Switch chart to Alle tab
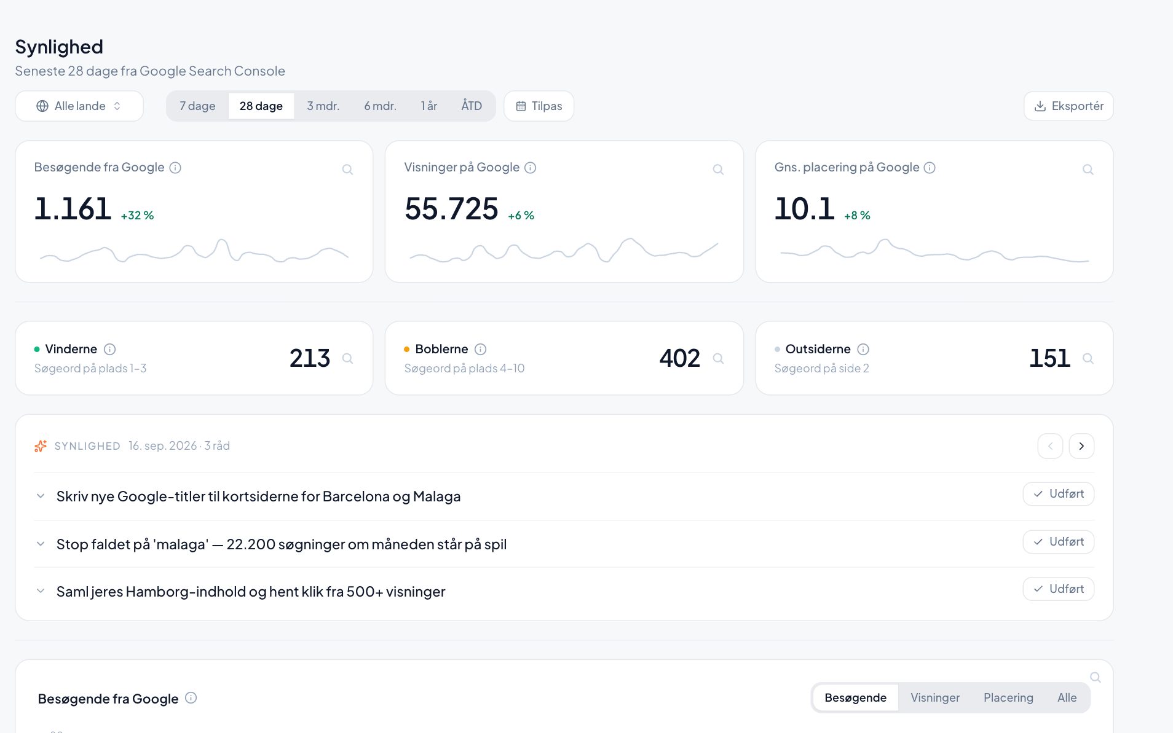 [x=1067, y=698]
